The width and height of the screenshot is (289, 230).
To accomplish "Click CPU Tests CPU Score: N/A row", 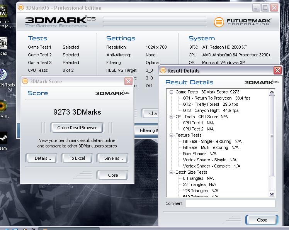I will [201, 117].
